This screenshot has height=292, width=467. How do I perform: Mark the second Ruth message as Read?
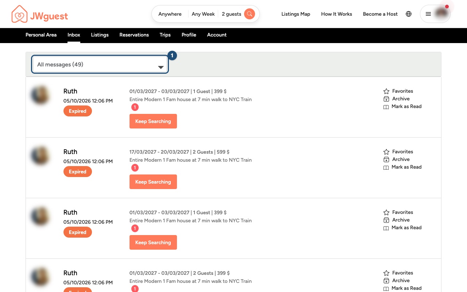tap(402, 167)
